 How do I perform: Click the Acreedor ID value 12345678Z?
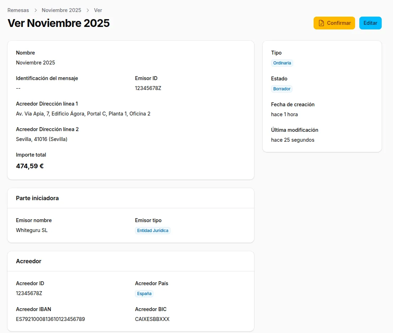pyautogui.click(x=29, y=293)
